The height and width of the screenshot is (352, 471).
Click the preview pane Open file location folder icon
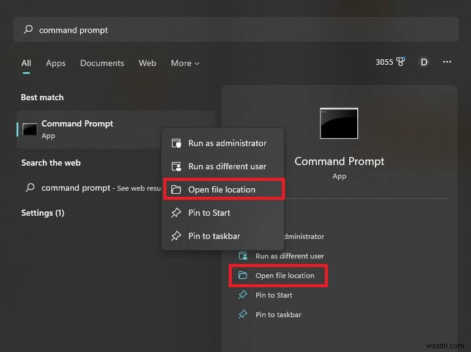click(243, 275)
